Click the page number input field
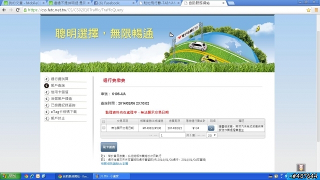This screenshot has width=320, height=180. pyautogui.click(x=172, y=135)
